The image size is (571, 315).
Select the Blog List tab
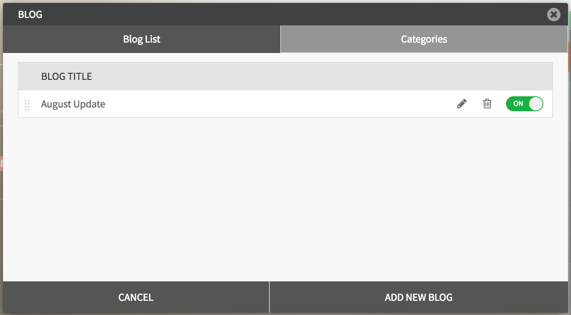(x=142, y=39)
